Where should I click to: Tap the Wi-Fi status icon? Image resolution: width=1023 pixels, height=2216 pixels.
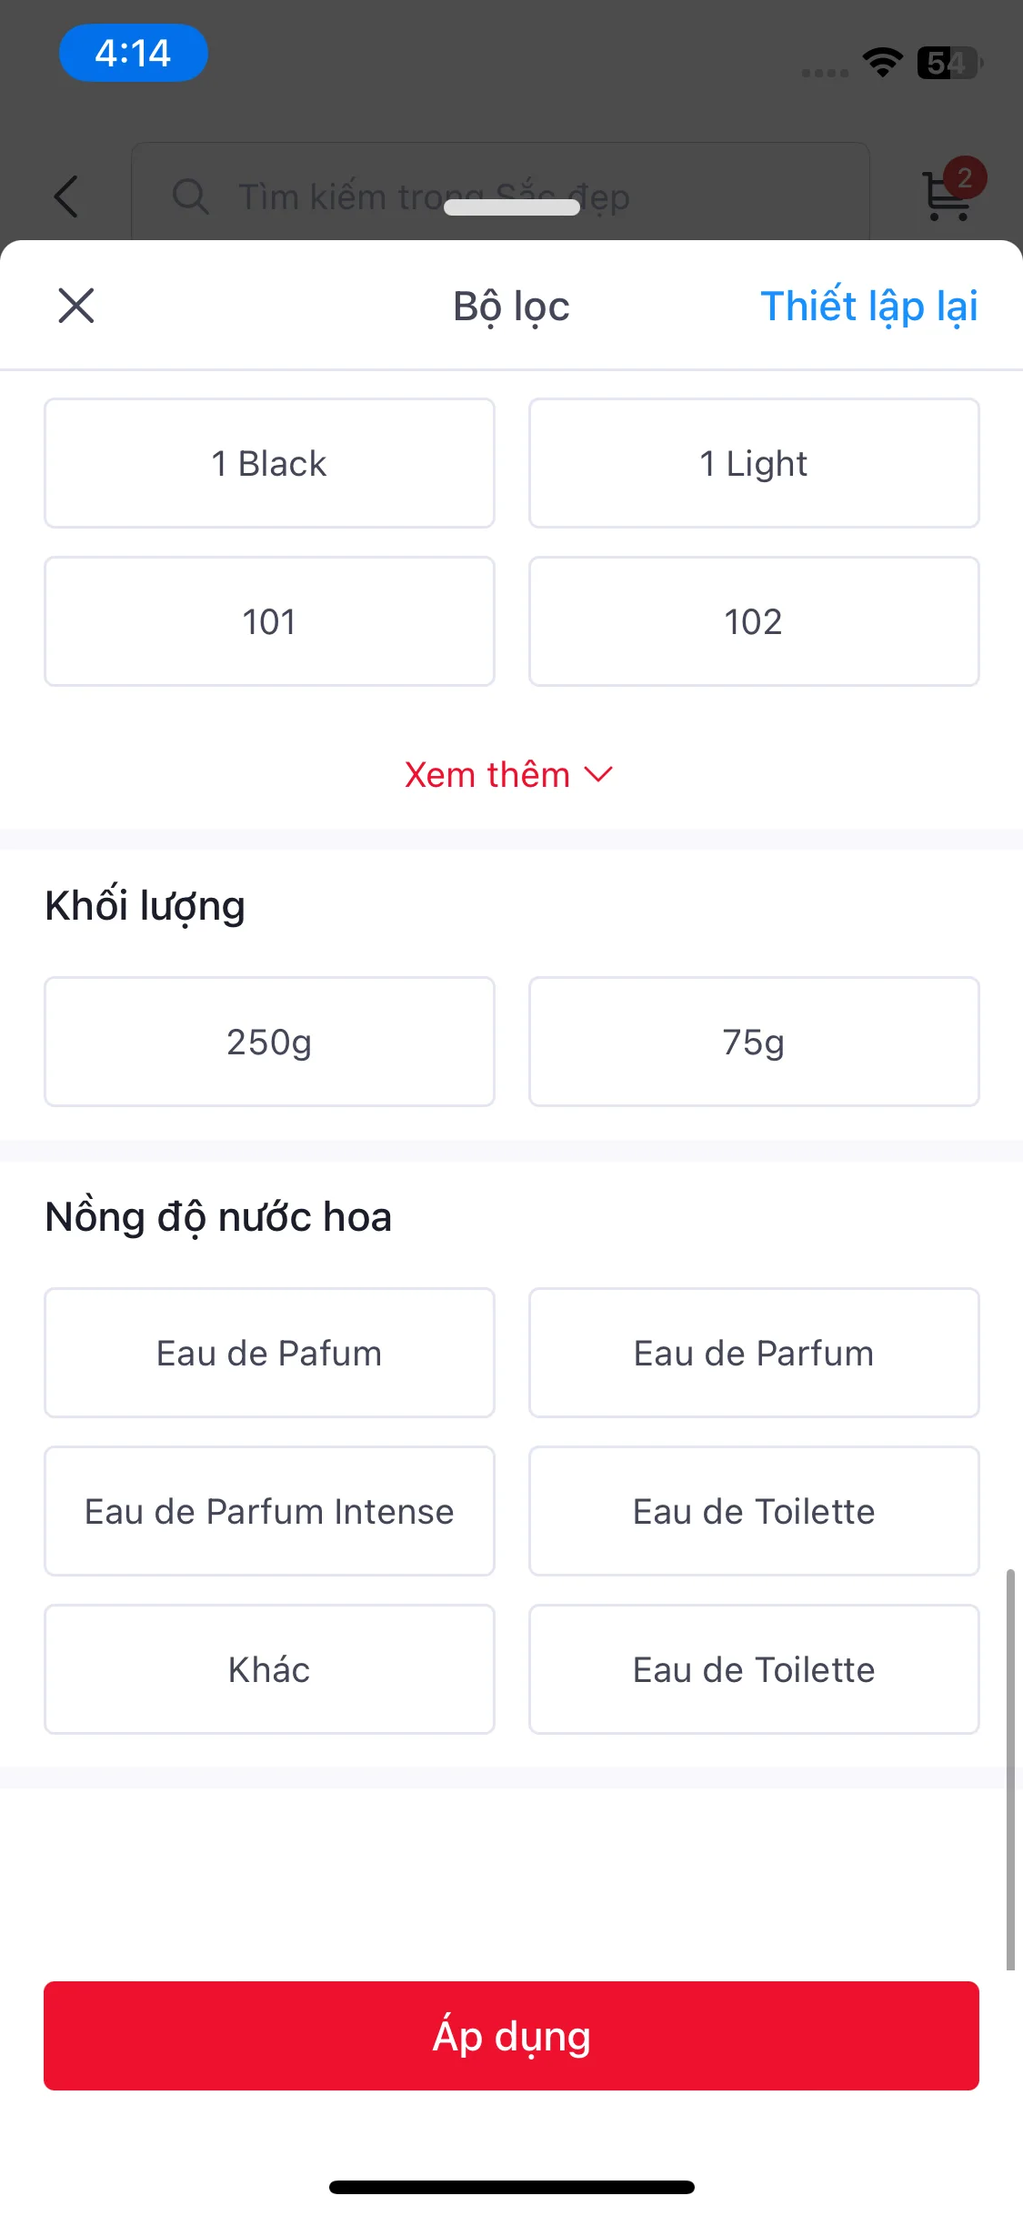tap(882, 62)
